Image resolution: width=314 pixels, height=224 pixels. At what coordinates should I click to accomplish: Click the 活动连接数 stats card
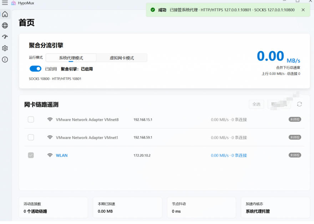tap(53, 207)
